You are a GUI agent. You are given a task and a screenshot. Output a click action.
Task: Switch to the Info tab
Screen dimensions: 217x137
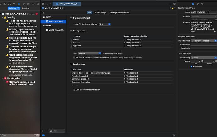coord(90,13)
